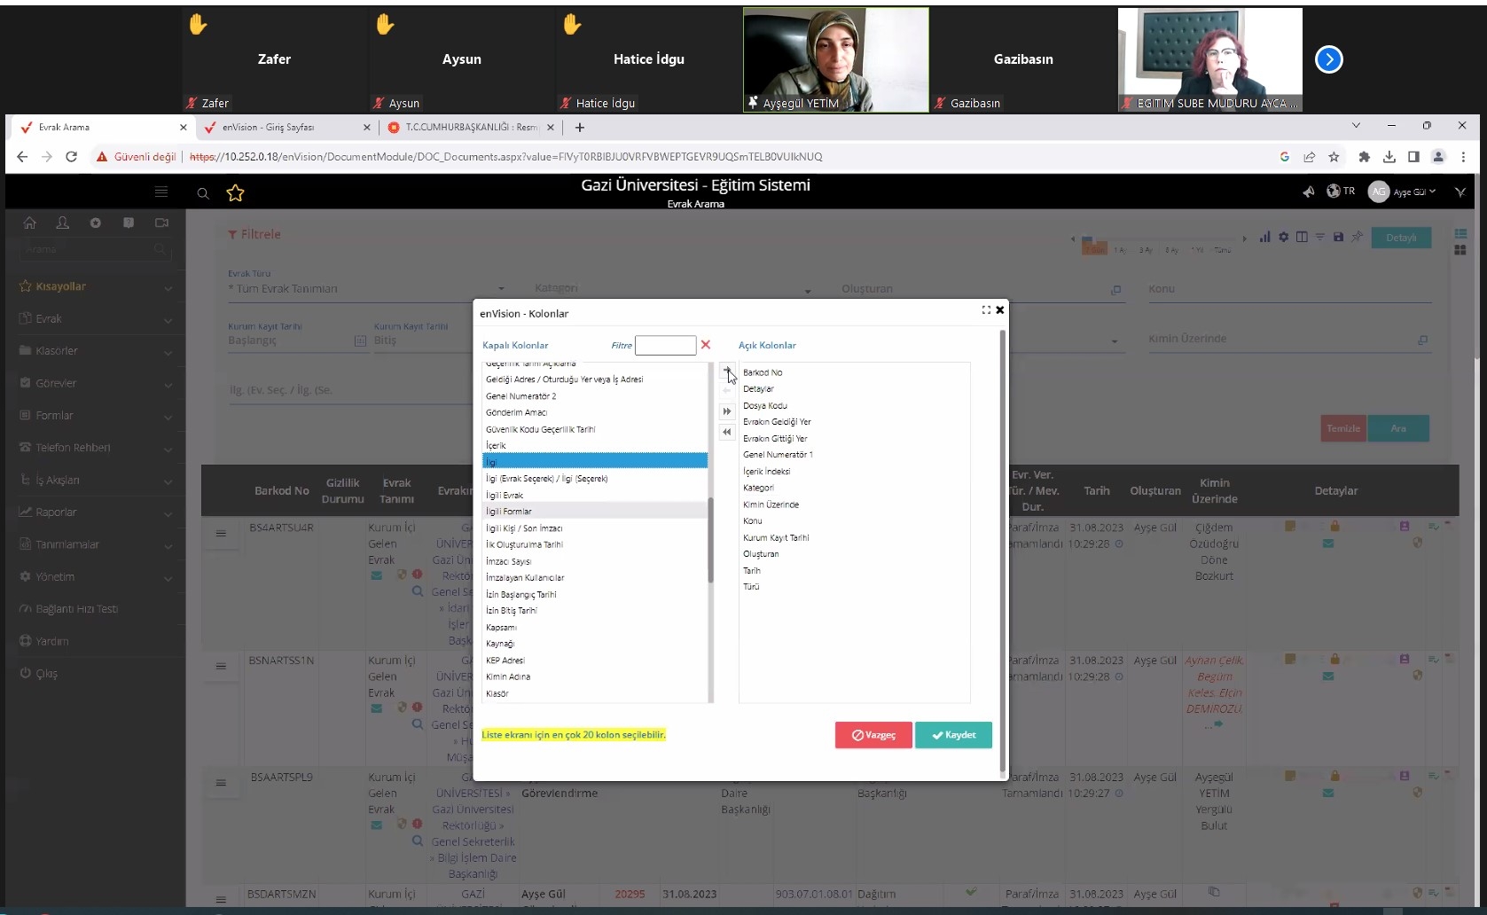Bookmark this page with the star icon
The width and height of the screenshot is (1487, 915).
(x=1334, y=157)
